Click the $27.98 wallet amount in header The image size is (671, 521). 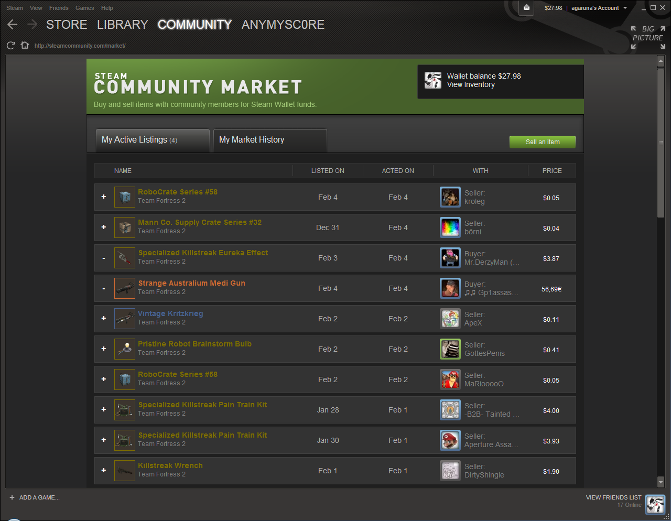coord(553,8)
